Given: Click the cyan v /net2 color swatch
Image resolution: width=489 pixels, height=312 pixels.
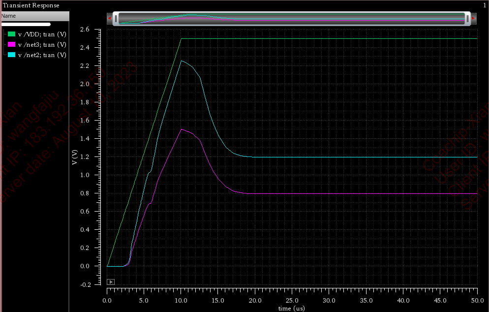Looking at the screenshot, I should 12,55.
